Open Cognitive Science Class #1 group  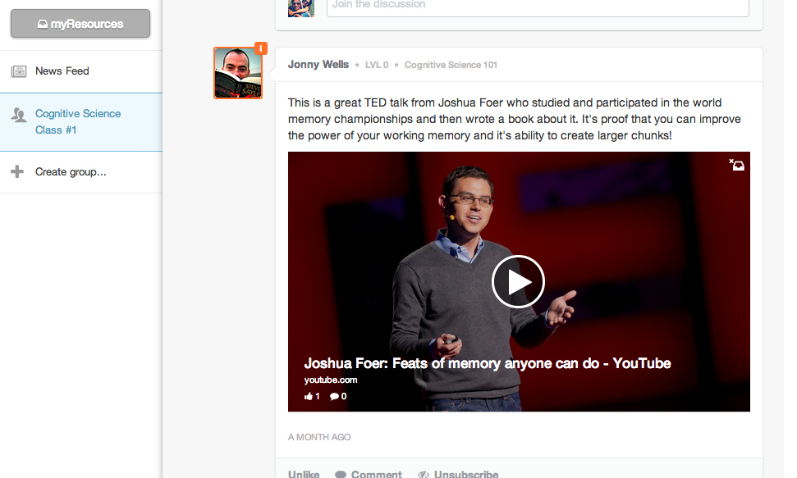(80, 122)
